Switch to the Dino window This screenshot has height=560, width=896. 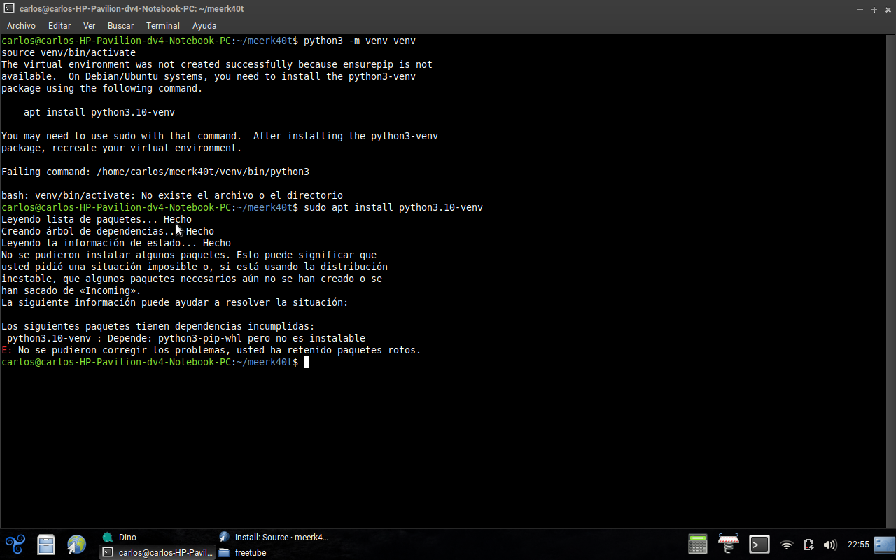point(127,538)
